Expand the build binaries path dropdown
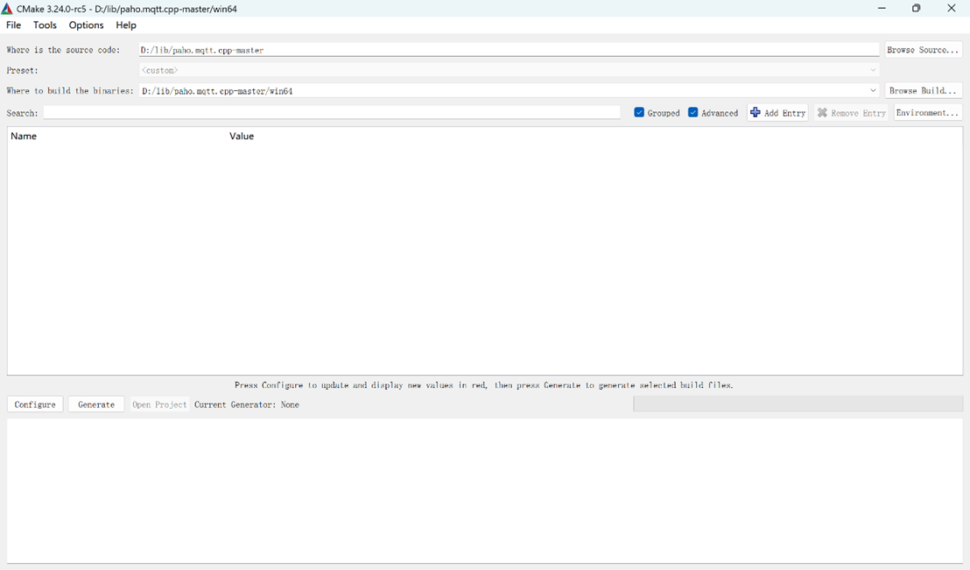The height and width of the screenshot is (570, 970). tap(873, 90)
